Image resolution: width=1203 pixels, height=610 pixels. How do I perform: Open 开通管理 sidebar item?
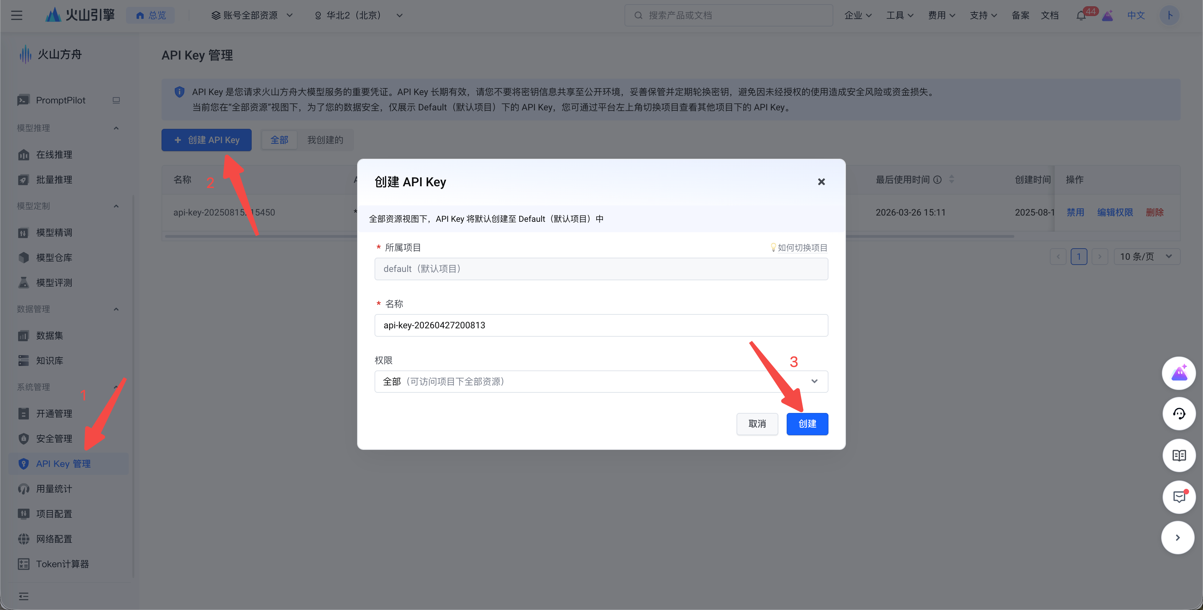(x=54, y=414)
